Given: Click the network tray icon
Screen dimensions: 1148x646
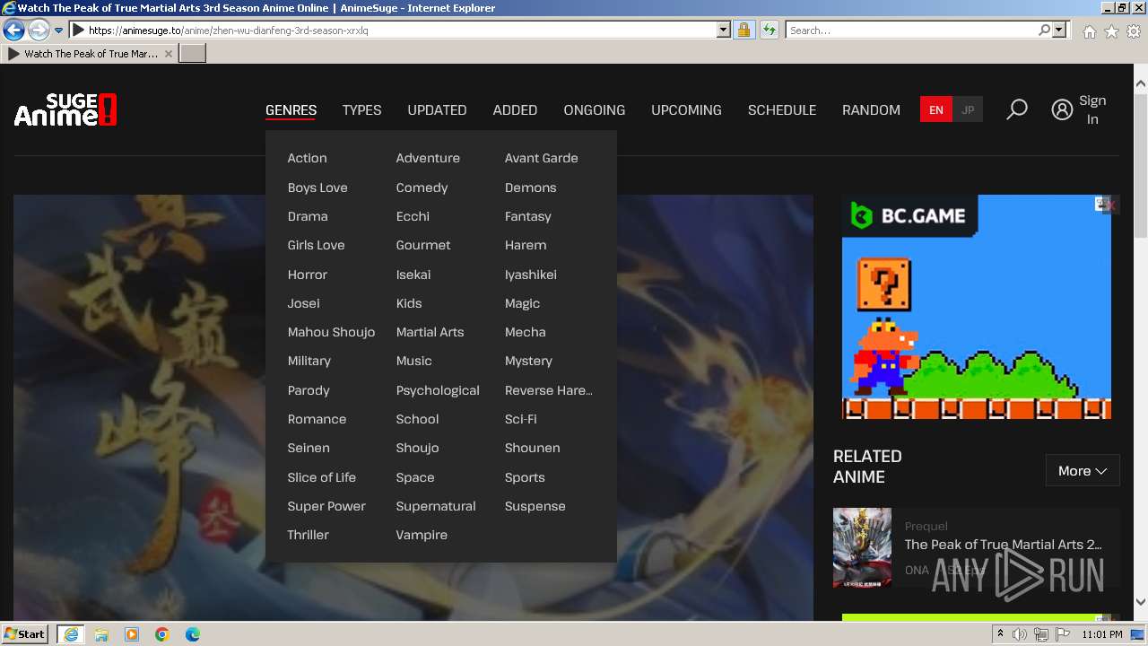Looking at the screenshot, I should pyautogui.click(x=1041, y=634).
